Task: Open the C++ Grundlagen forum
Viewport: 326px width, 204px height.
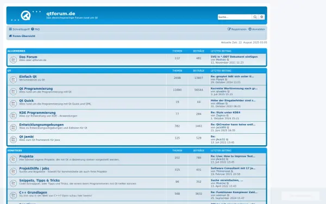Action: click(x=33, y=193)
